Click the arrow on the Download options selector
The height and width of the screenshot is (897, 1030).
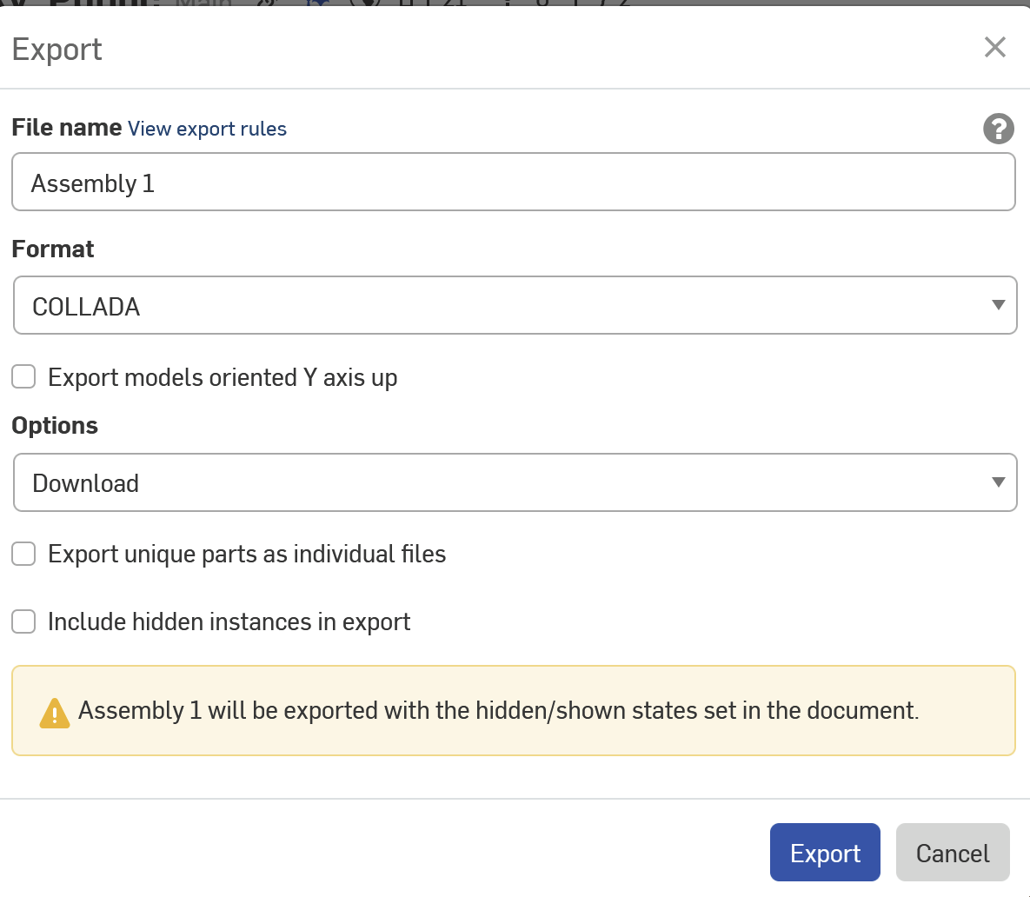[x=998, y=482]
